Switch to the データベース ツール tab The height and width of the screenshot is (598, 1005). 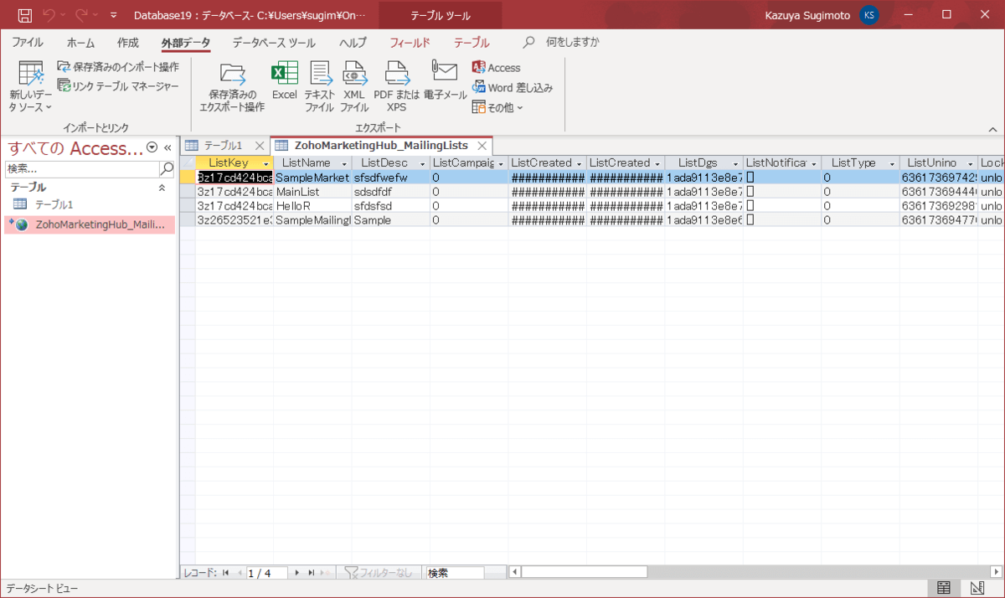click(274, 43)
